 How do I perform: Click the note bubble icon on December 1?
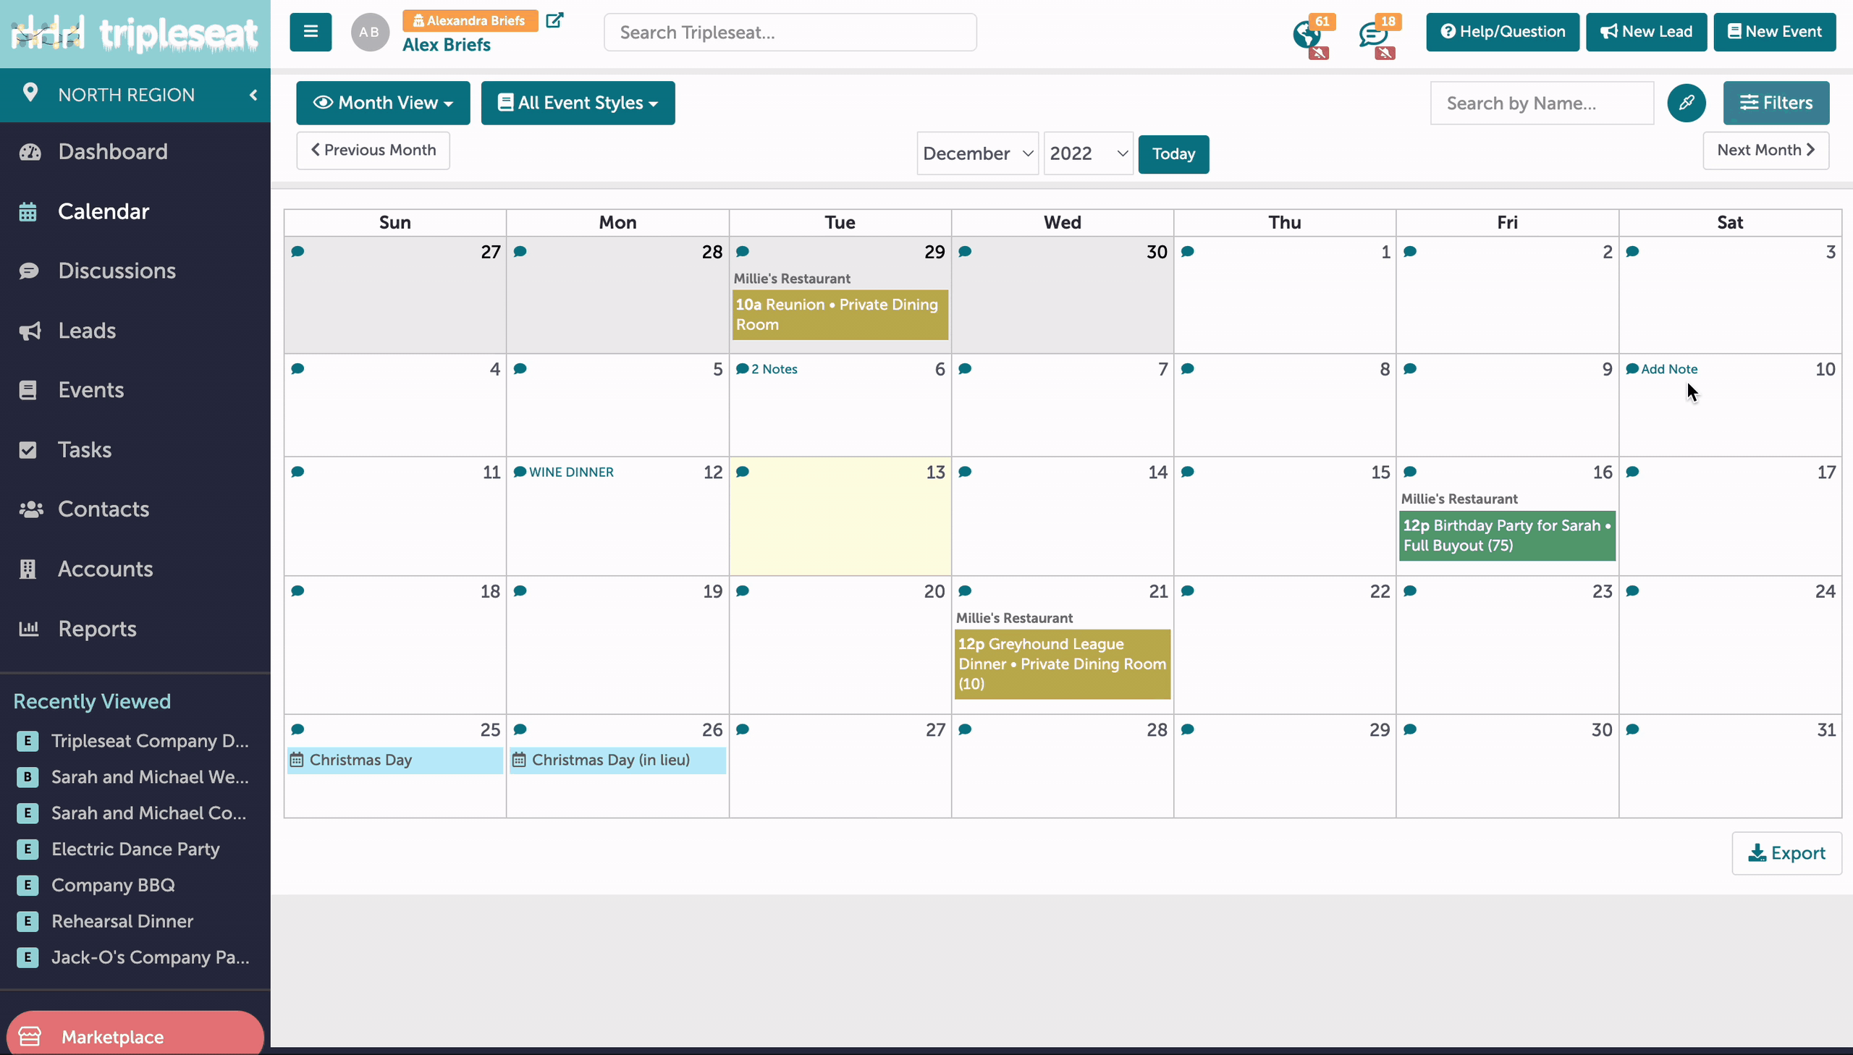pos(1187,251)
